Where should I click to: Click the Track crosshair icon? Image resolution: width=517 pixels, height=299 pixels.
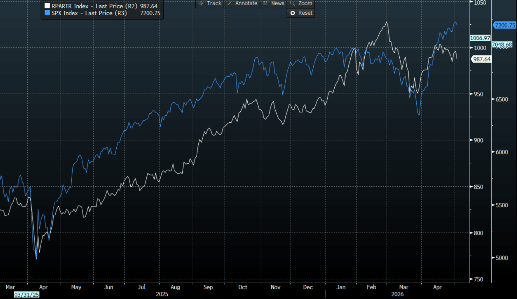pos(201,3)
